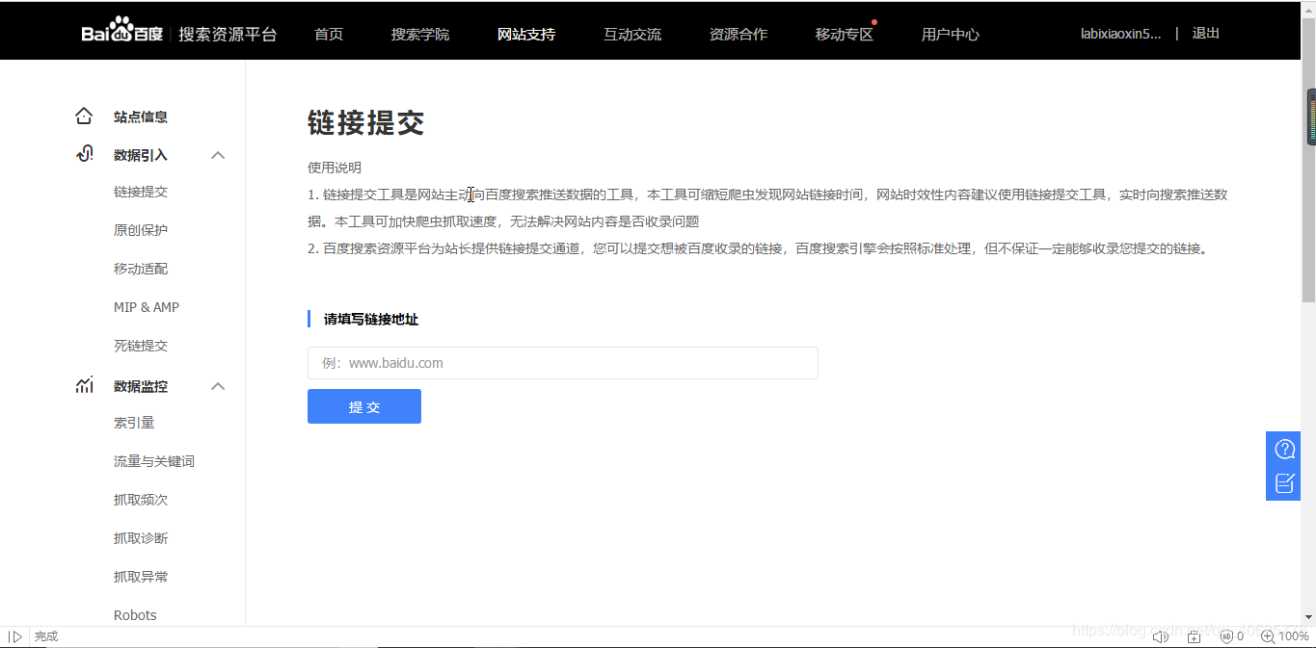1316x648 pixels.
Task: Click the vertical page scrollbar thumb
Action: point(1310,116)
